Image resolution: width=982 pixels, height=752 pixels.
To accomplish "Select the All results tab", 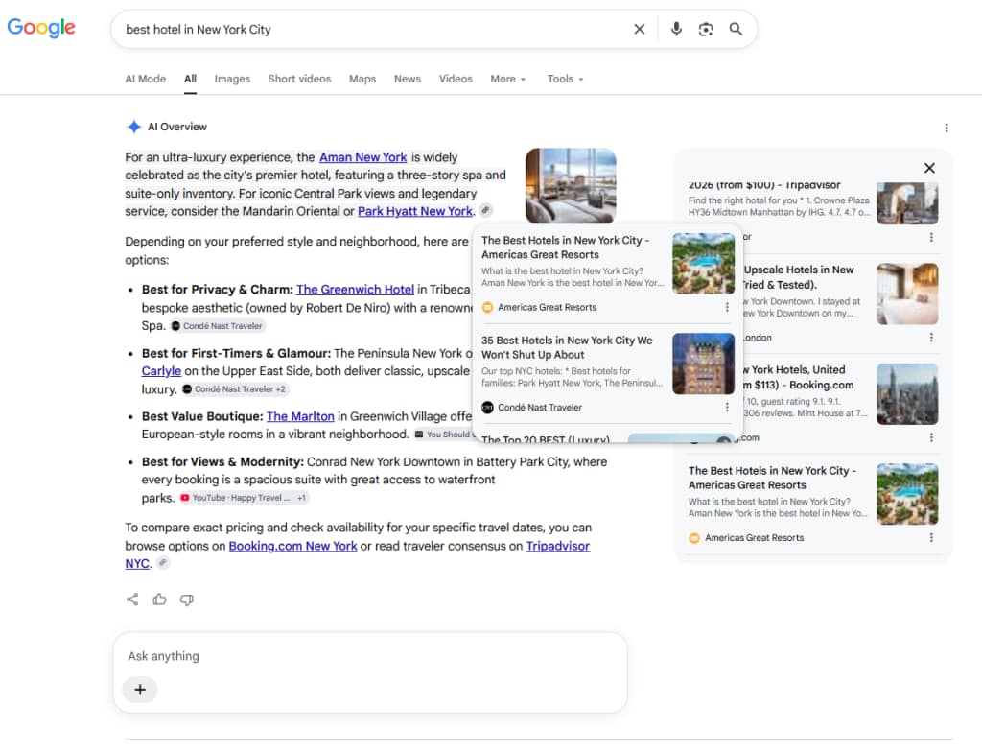I will coord(190,79).
